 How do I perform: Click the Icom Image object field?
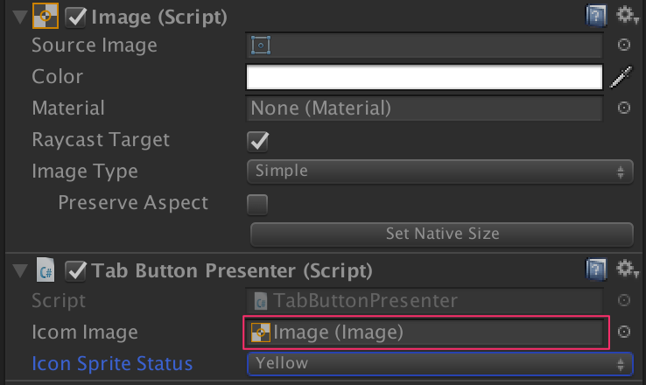425,332
